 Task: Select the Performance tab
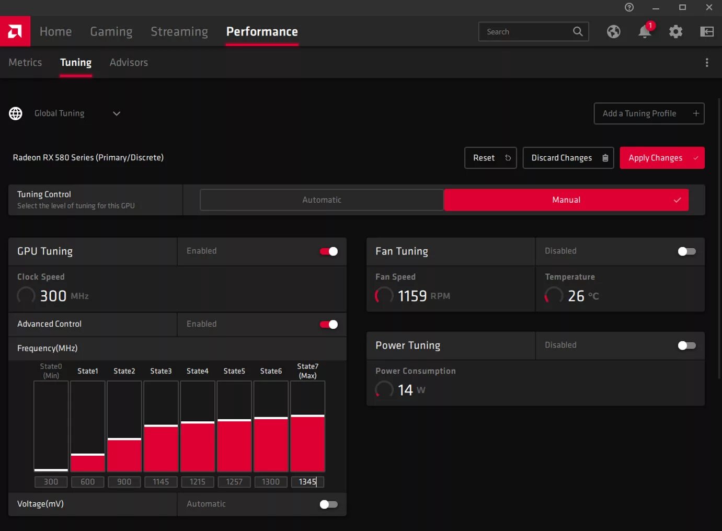[262, 31]
